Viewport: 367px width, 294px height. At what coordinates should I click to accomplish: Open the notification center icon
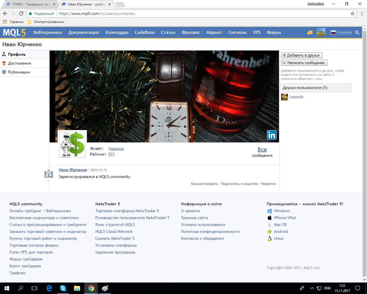point(358,288)
